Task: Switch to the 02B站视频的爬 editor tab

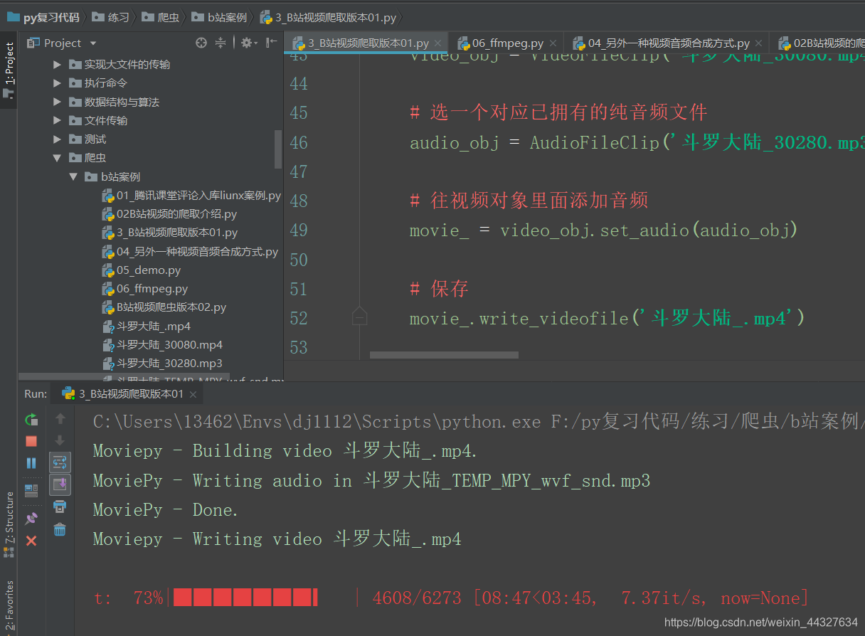Action: [819, 43]
